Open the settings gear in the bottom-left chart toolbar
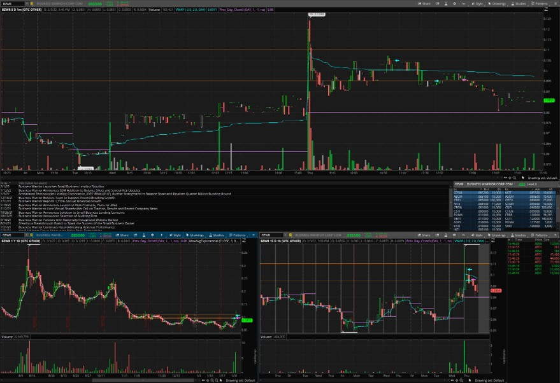 [x=152, y=235]
